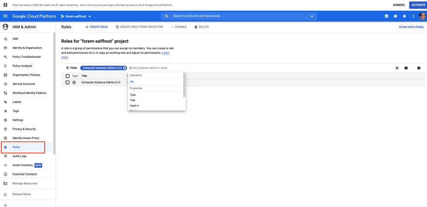
Task: Click the DISABLE action
Action: (179, 27)
